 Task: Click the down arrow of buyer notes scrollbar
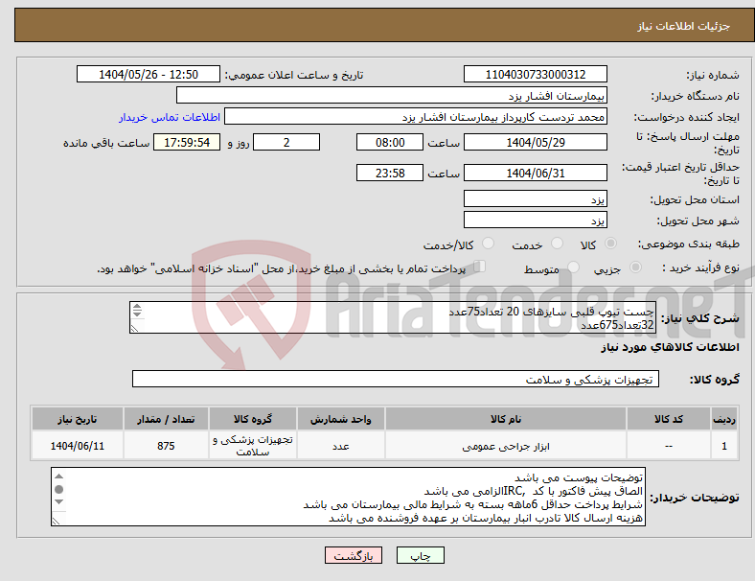[58, 501]
